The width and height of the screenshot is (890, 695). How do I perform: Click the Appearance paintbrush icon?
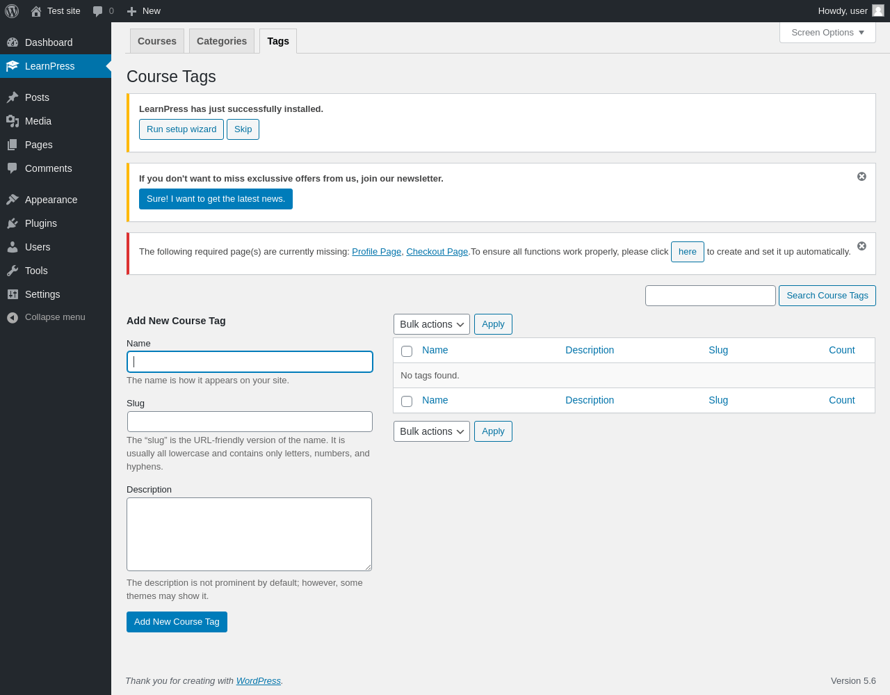[x=13, y=200]
